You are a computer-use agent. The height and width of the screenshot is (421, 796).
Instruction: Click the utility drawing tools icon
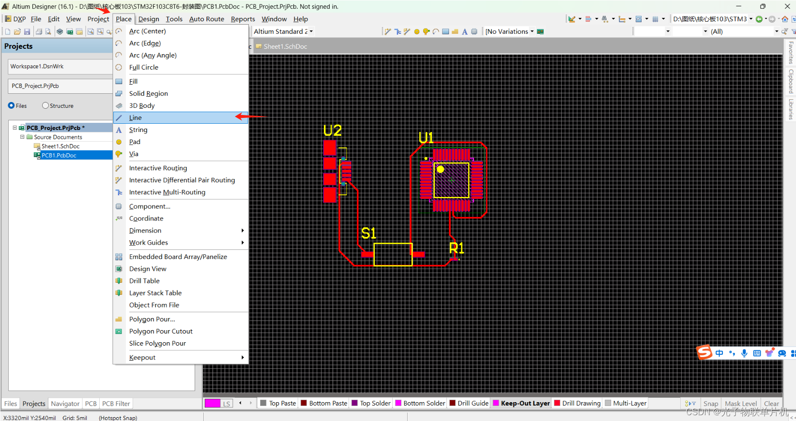coord(572,19)
